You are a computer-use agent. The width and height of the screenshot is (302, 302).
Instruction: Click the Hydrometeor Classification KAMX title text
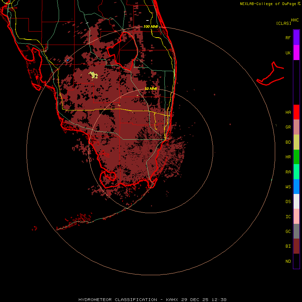(152, 300)
